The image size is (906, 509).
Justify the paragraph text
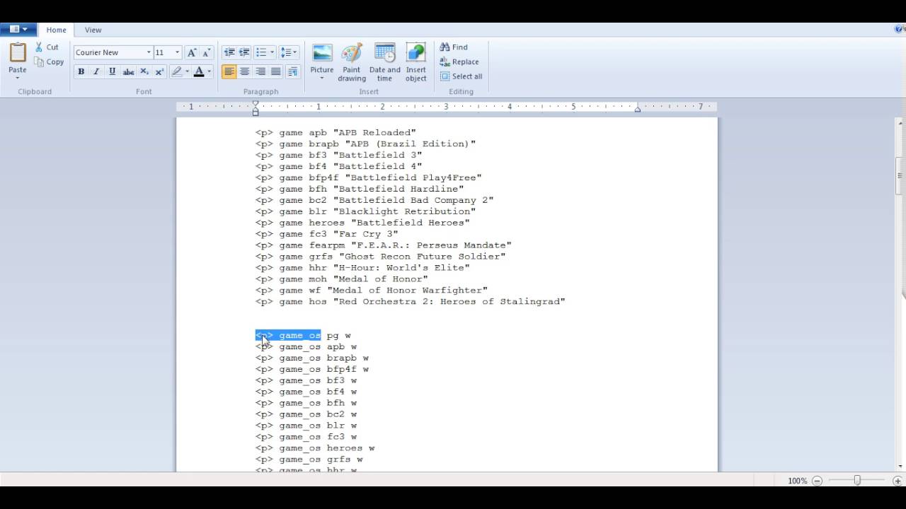276,71
